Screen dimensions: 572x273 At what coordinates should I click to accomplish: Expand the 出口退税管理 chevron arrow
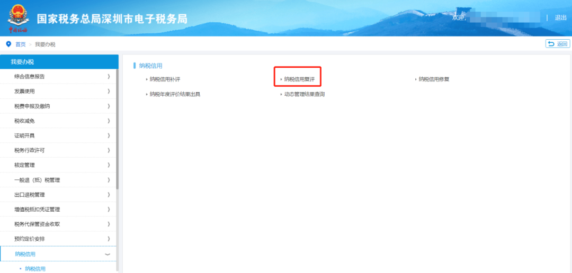109,195
